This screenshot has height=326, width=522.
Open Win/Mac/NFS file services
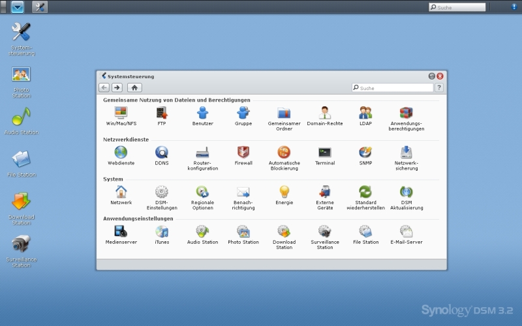pos(121,113)
